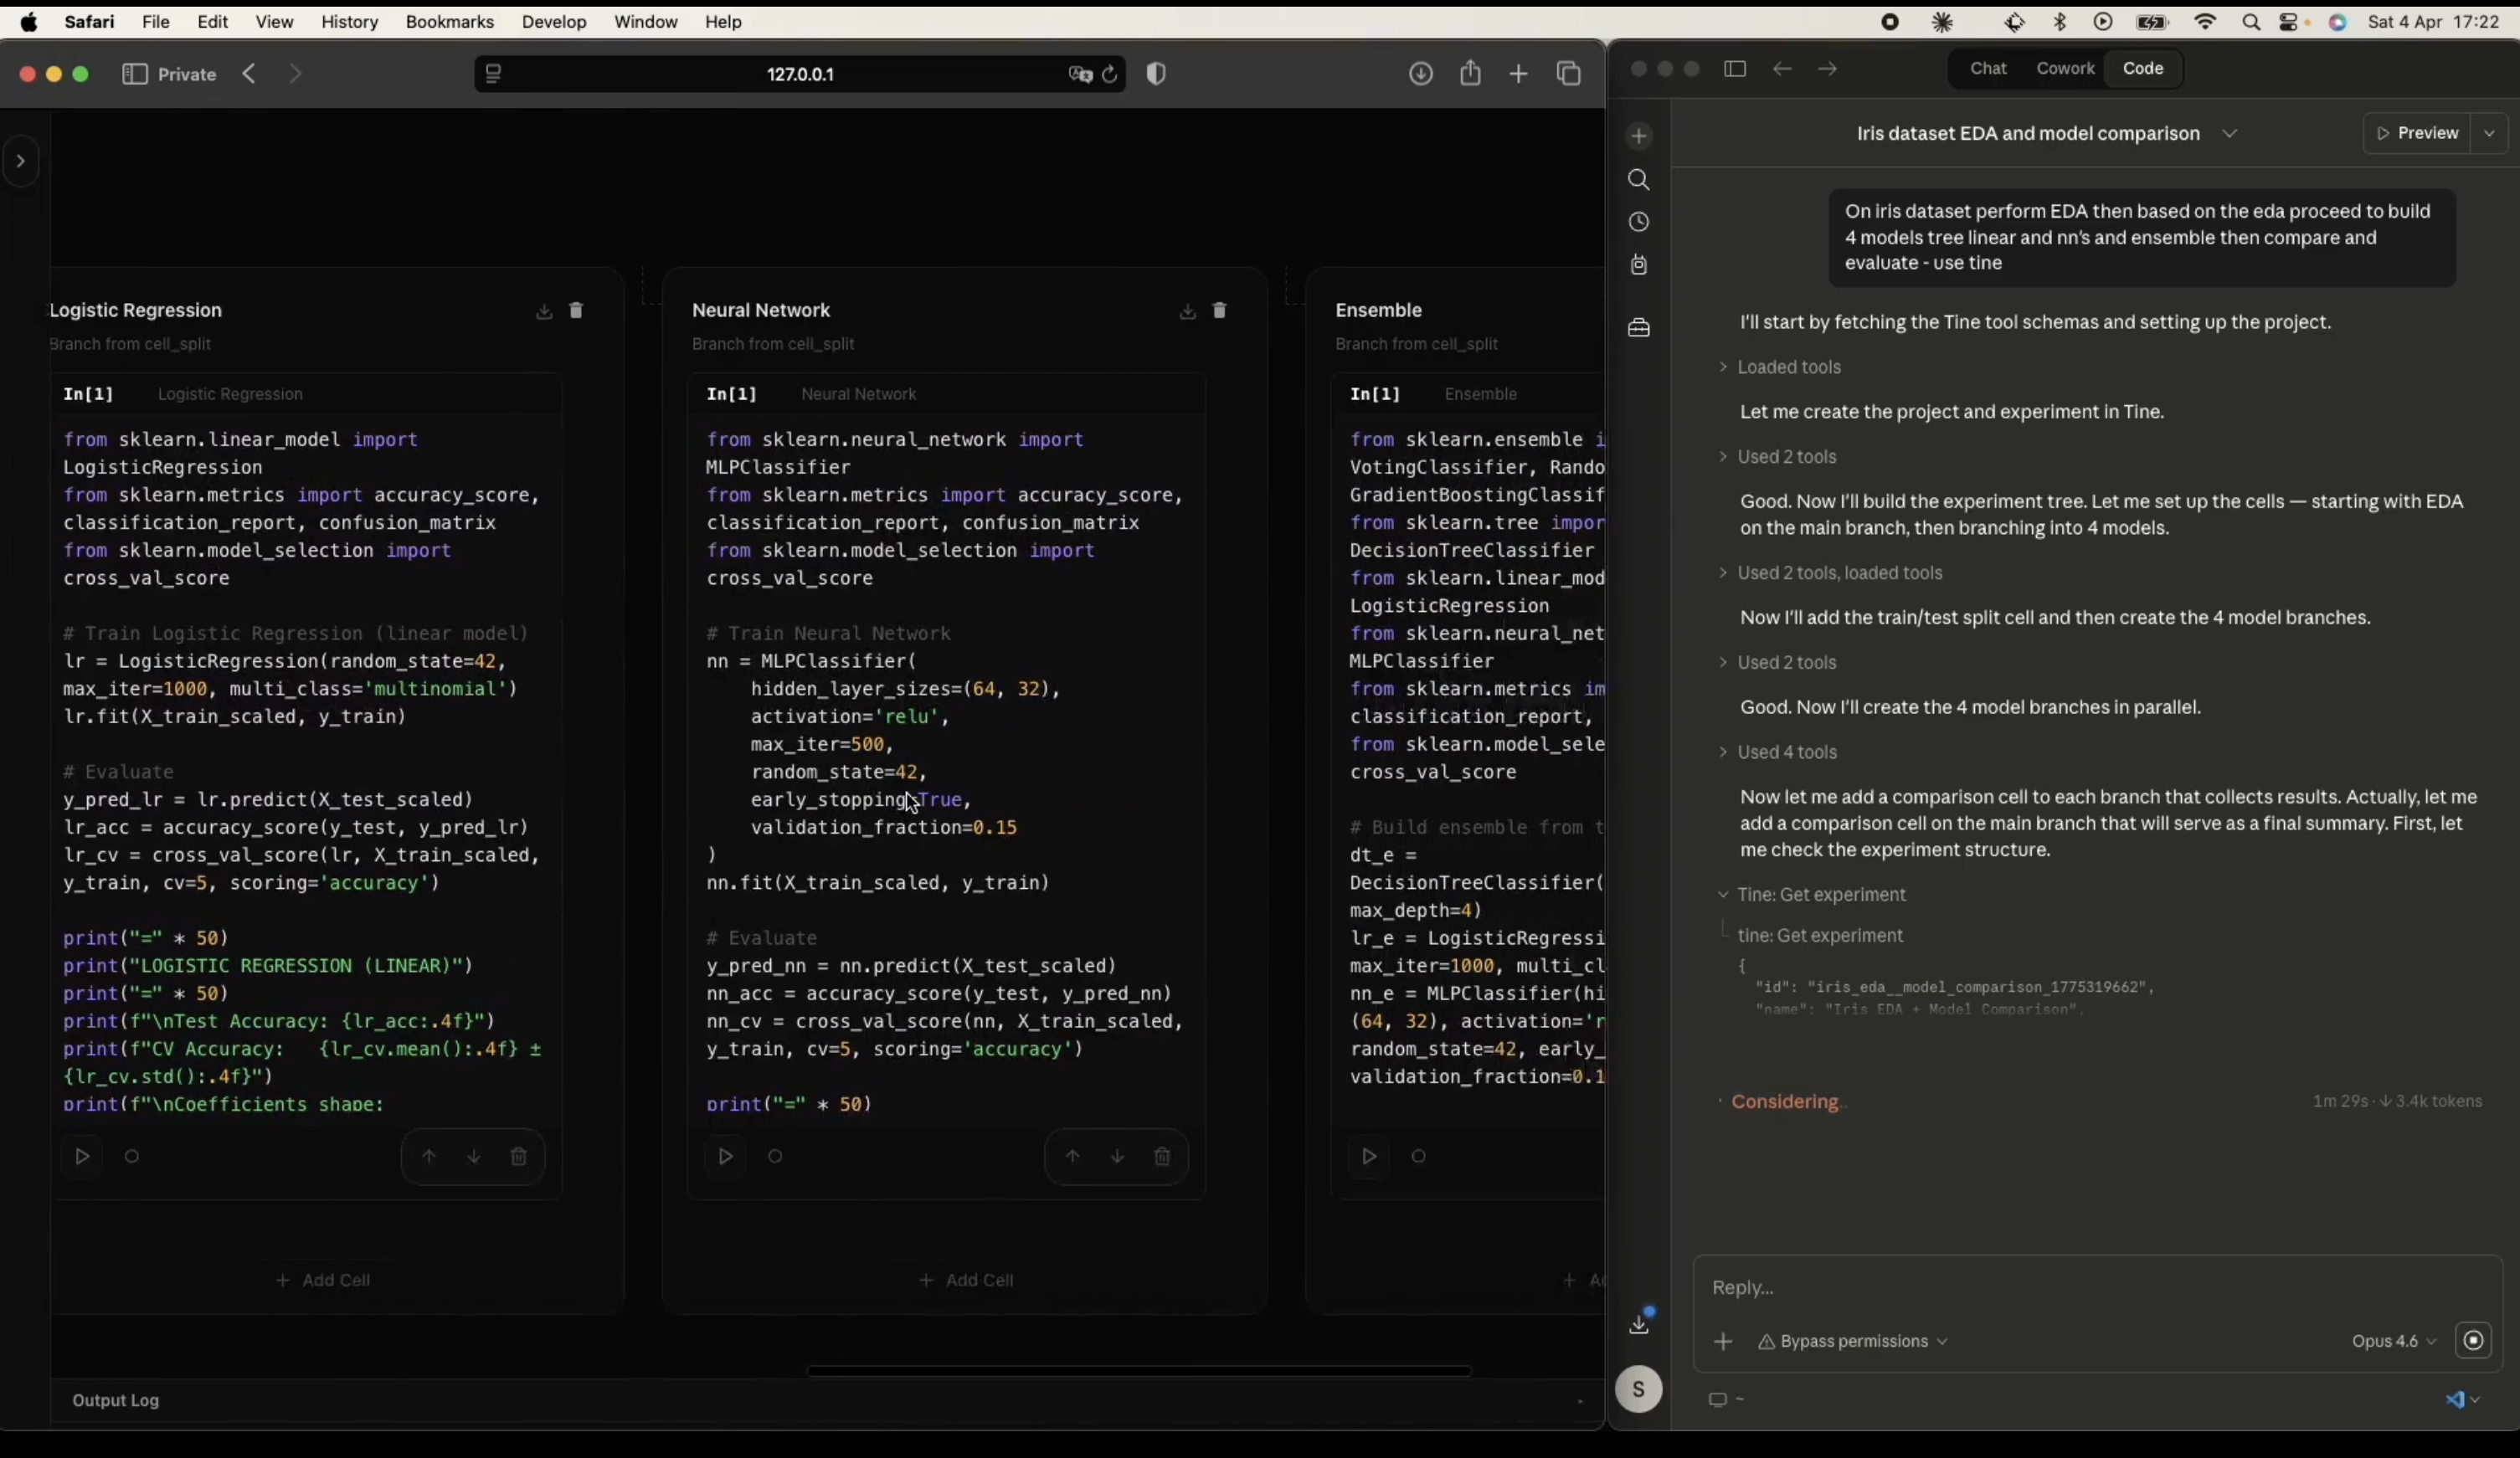Expand the Used 4 tools section
The height and width of the screenshot is (1458, 2520).
click(x=1786, y=752)
